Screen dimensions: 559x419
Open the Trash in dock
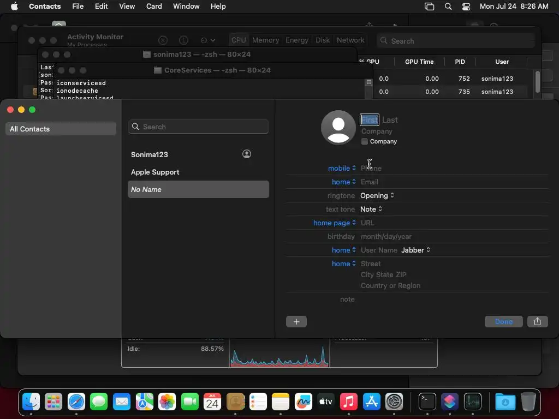(528, 402)
